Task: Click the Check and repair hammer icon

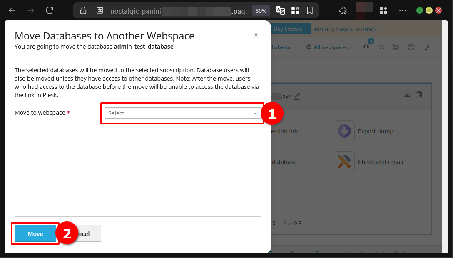Action: tap(344, 162)
